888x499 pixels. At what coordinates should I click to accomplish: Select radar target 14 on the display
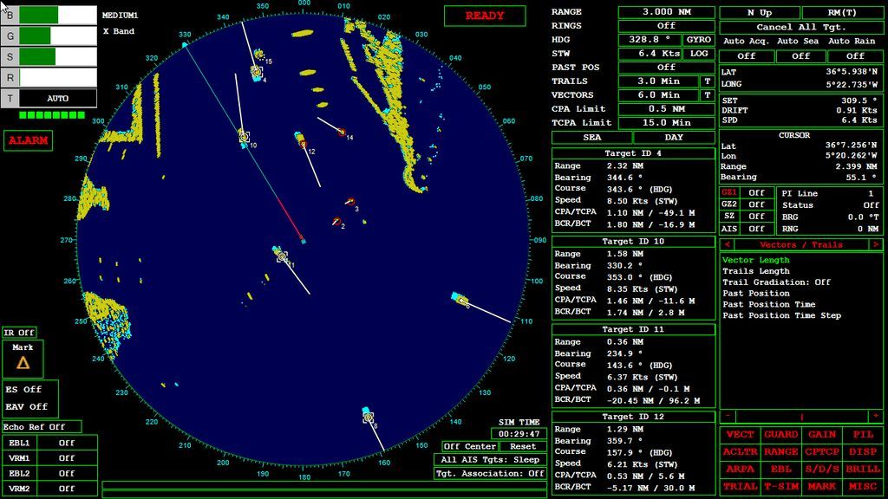[x=342, y=133]
